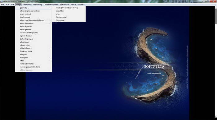This screenshot has height=120, width=217.
Task: Click the PhotoResampling app icon in title bar
Action: tap(2, 2)
